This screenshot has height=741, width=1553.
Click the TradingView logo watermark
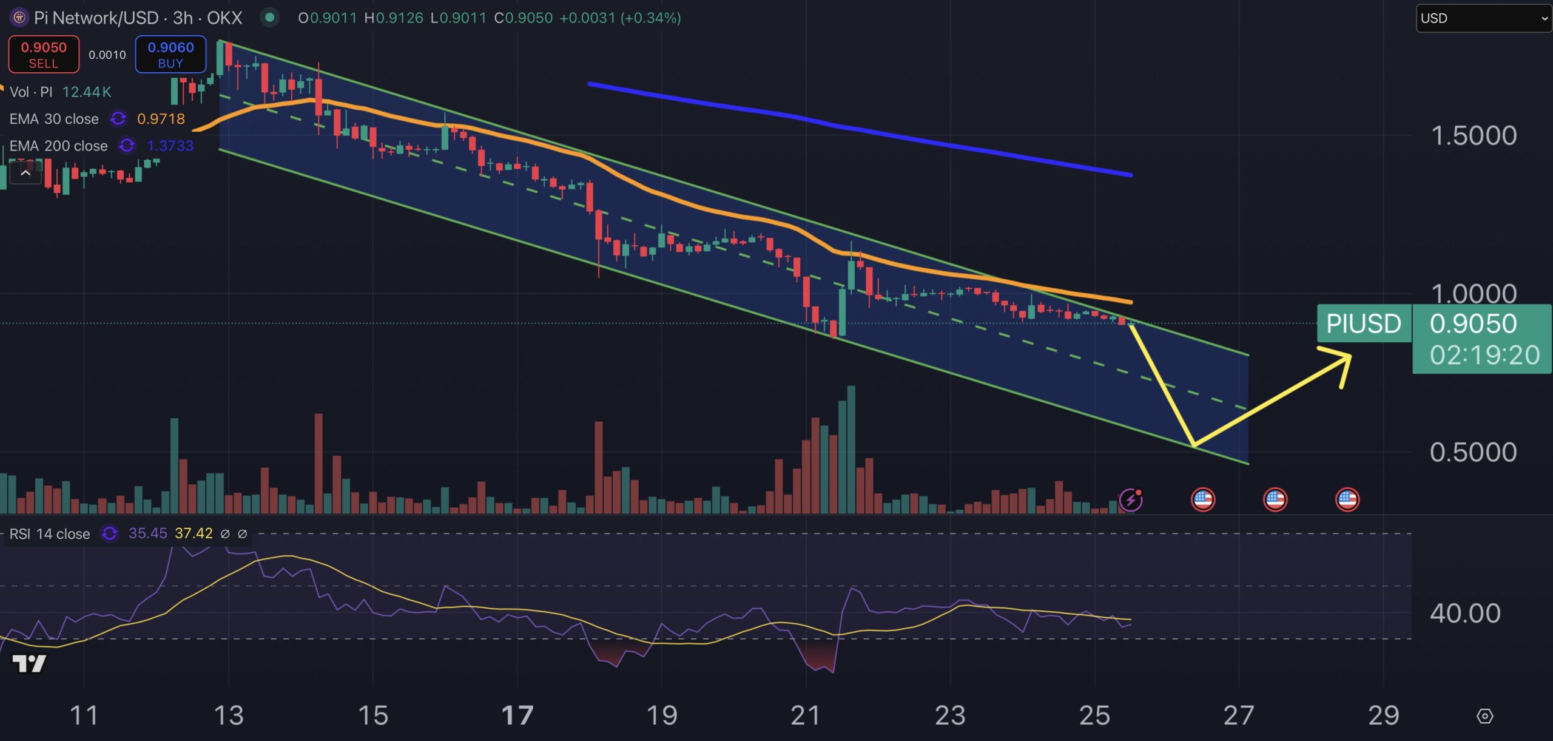point(29,663)
